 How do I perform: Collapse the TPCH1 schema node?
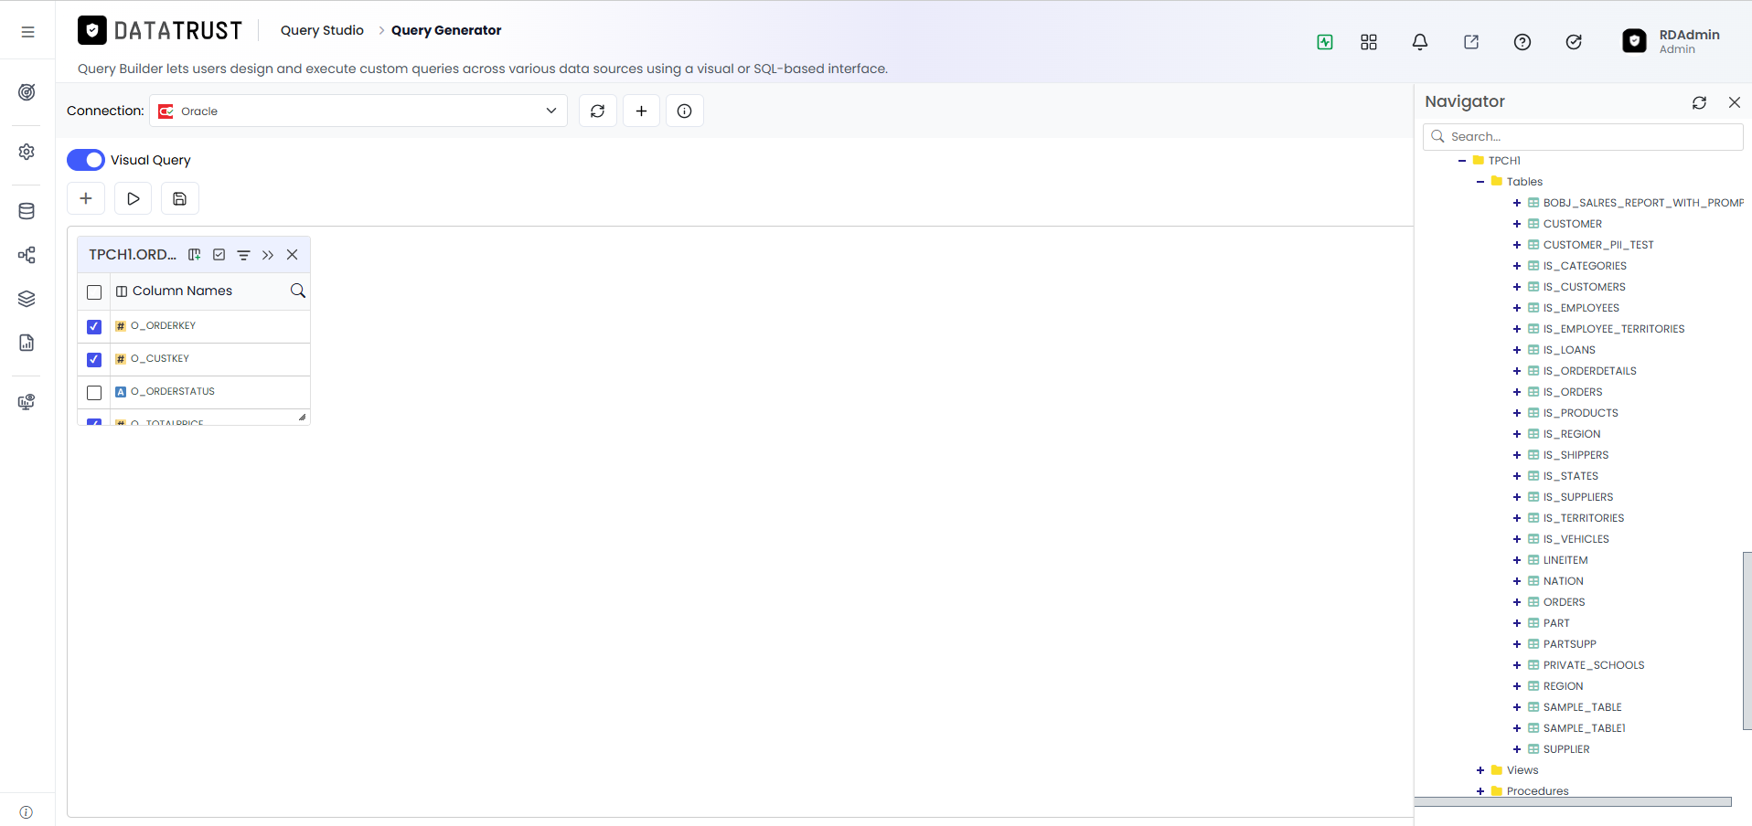pos(1462,161)
